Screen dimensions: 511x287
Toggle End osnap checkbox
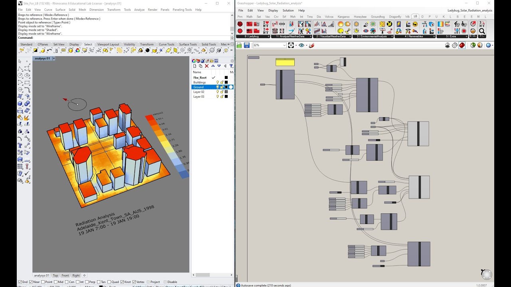tap(20, 282)
